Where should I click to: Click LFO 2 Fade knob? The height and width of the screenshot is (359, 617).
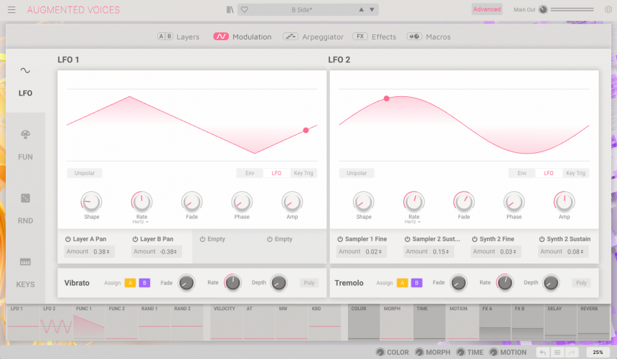point(464,202)
